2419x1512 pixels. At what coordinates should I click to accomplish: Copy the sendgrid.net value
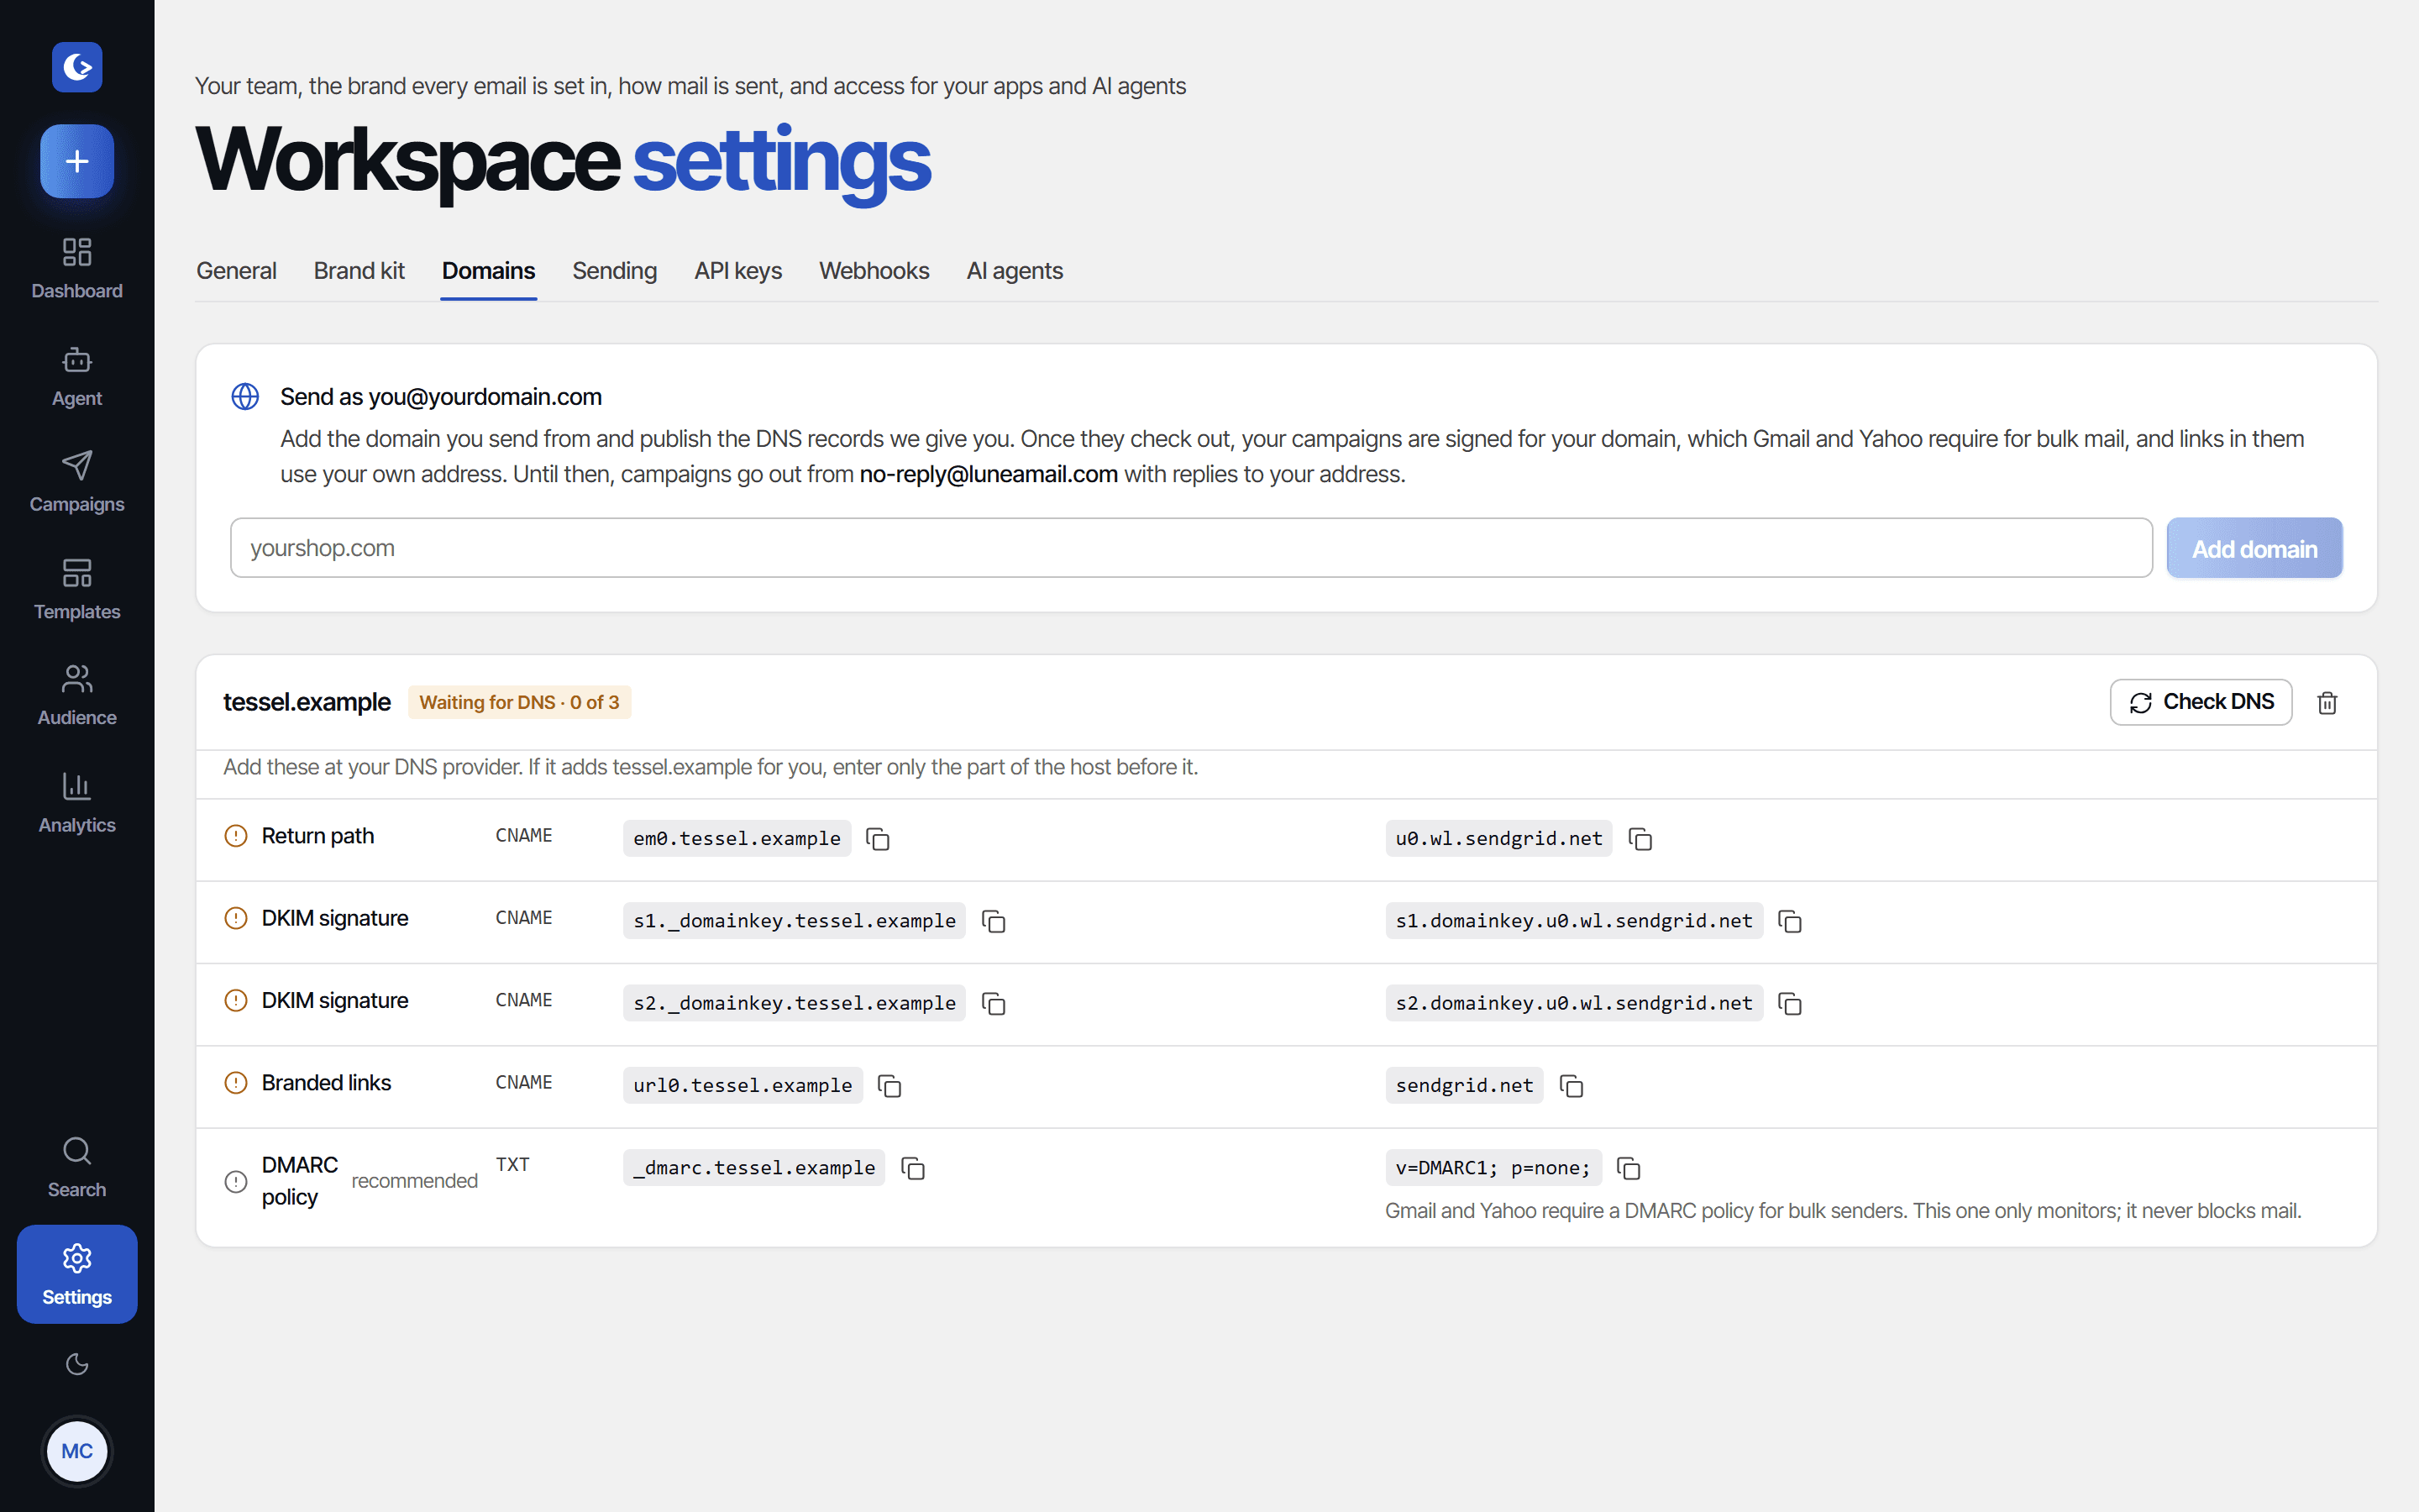tap(1572, 1086)
